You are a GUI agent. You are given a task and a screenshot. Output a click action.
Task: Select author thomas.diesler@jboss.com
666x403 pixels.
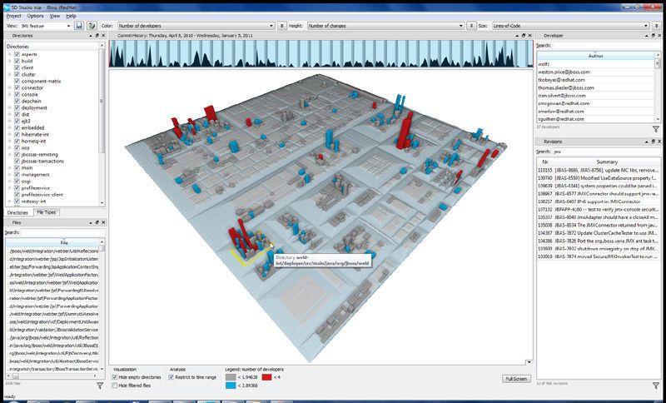[x=595, y=87]
